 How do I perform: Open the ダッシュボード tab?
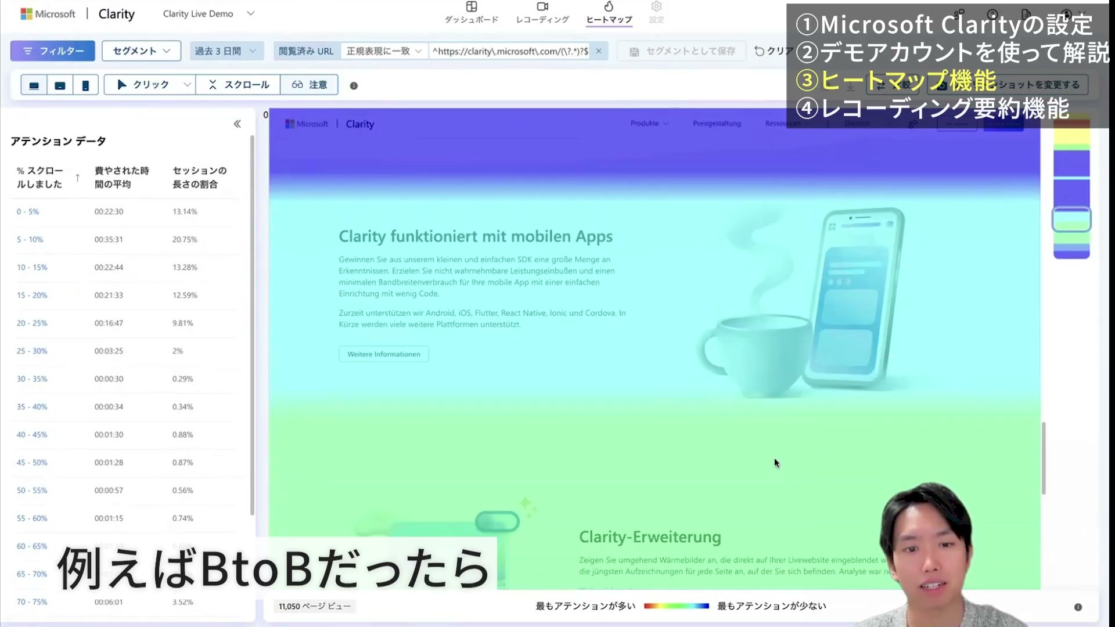coord(472,13)
